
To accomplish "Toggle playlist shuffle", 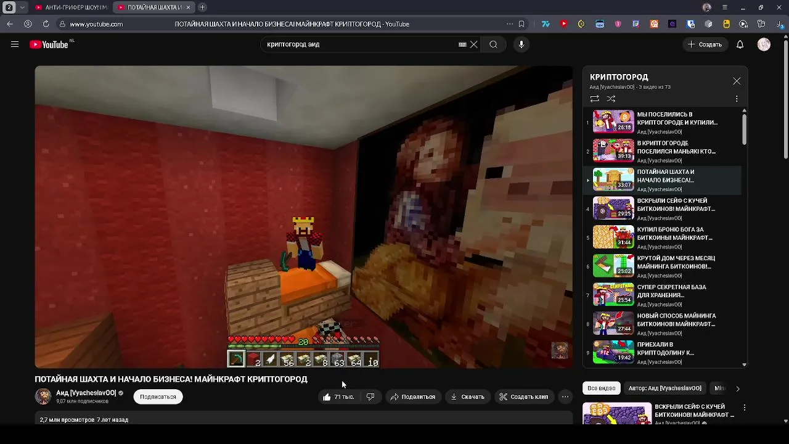I will tap(611, 99).
